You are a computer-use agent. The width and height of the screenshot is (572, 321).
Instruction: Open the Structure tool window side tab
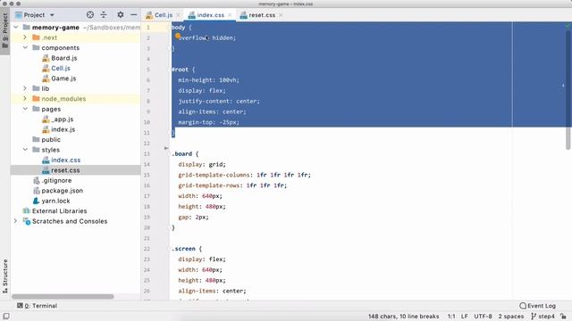4,276
